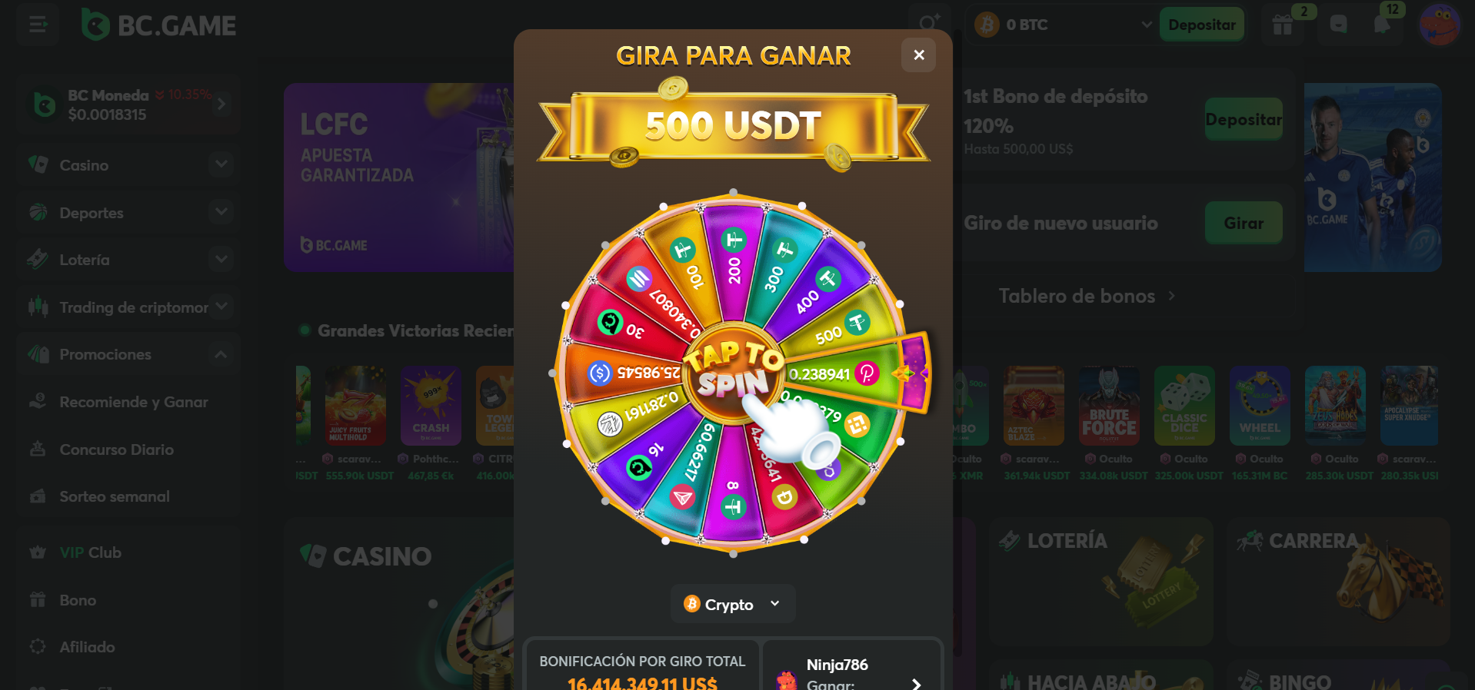Open the Crypto currency dropdown

point(733,604)
